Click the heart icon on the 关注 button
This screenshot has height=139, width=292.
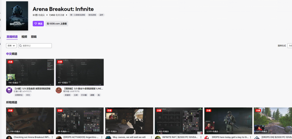point(36,24)
